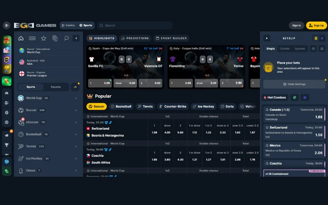Switch to Casino in the header toggle
This screenshot has width=328, height=205.
pos(68,25)
